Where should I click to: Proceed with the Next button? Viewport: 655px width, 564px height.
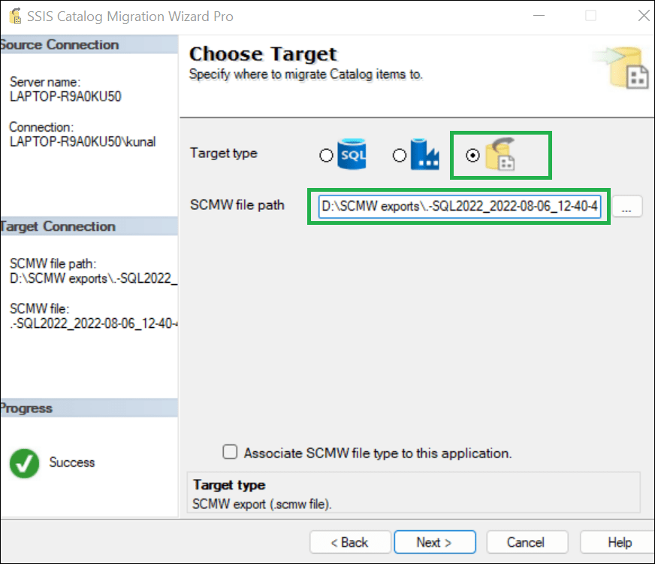435,542
